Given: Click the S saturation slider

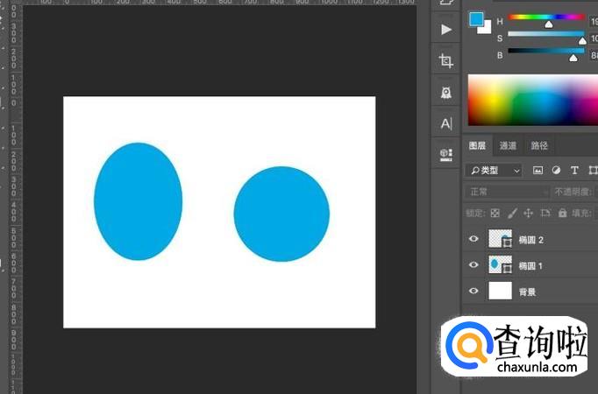Looking at the screenshot, I should point(546,34).
